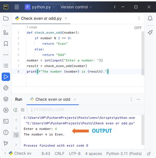The image size is (156, 158).
Task: Click the OFF inspections indicator
Action: coord(138,28)
